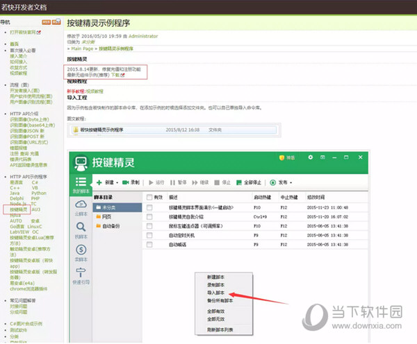Check the 自动定时关机 row checkbox
This screenshot has width=417, height=344.
pyautogui.click(x=149, y=235)
